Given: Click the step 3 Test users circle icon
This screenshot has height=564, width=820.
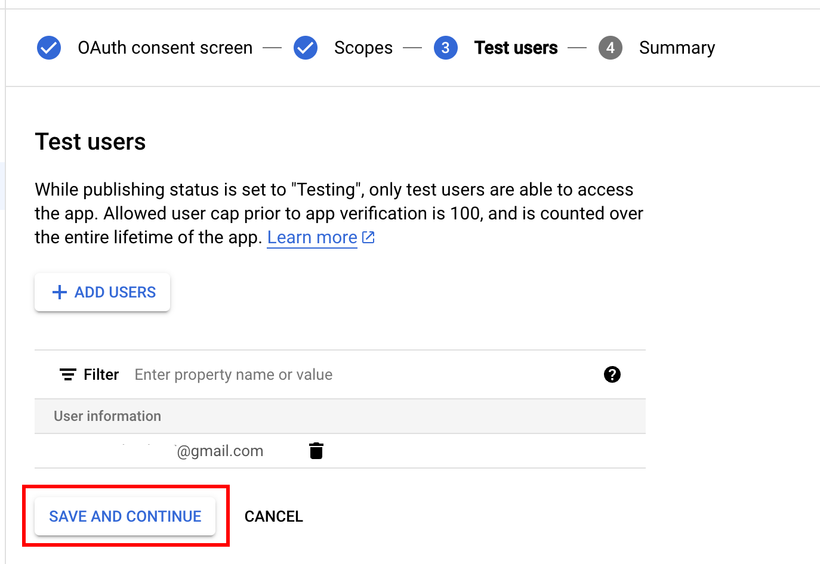Looking at the screenshot, I should tap(446, 47).
